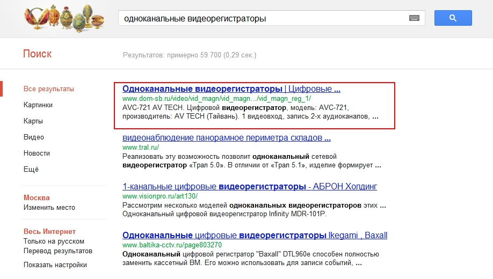The image size is (493, 279).
Task: Choose 'Перевод результатов' option
Action: click(58, 251)
